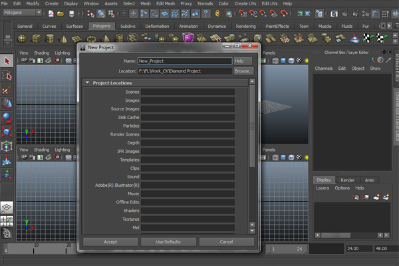The height and width of the screenshot is (266, 399).
Task: Create a polygon plane from shelf
Action: pyautogui.click(x=76, y=39)
